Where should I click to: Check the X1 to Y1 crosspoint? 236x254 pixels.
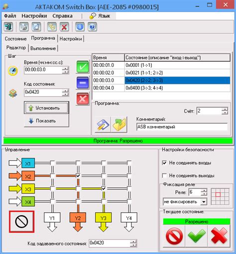tap(52, 163)
